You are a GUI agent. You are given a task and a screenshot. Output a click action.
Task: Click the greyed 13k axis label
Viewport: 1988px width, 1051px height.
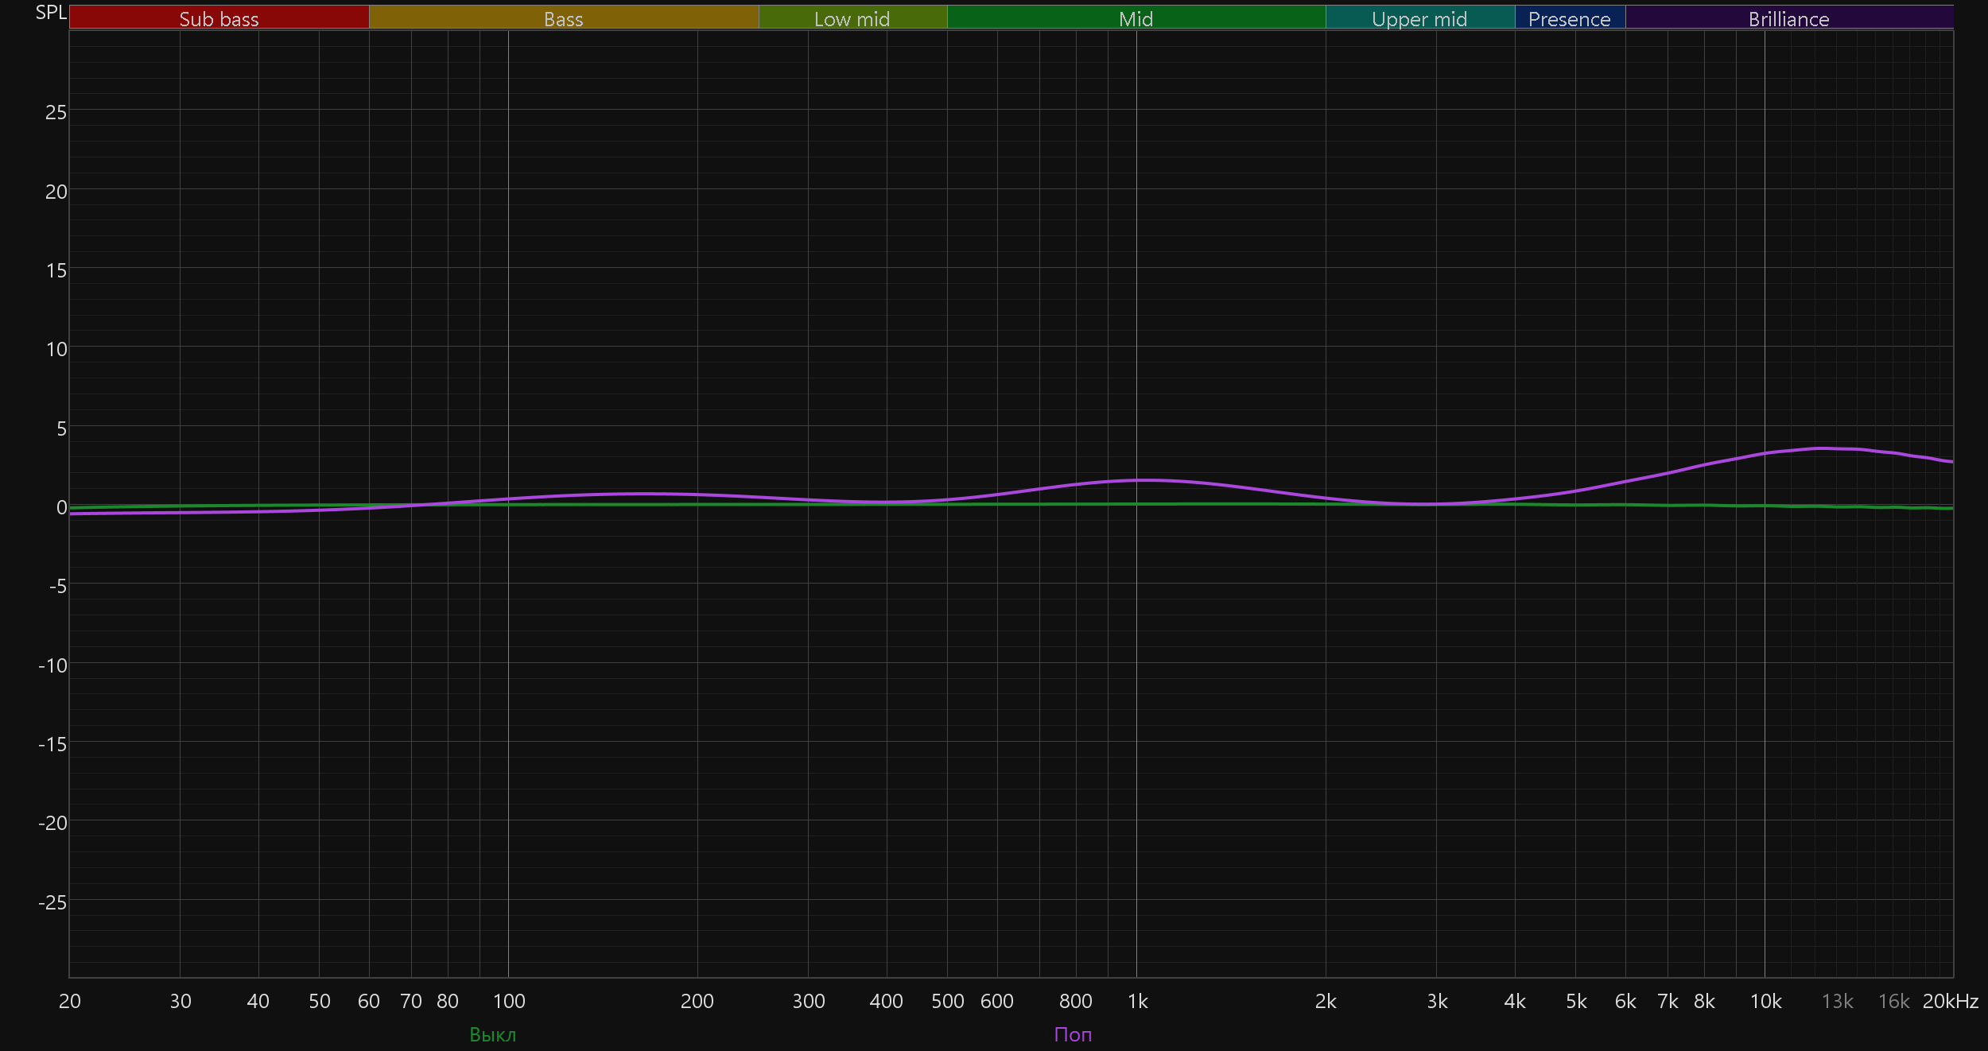point(1837,1001)
